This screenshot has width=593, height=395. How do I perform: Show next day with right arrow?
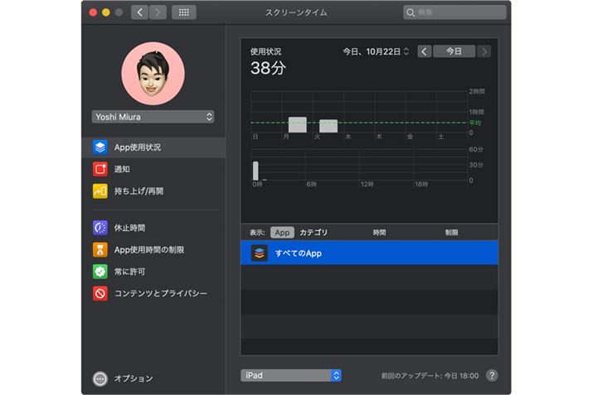[x=484, y=51]
